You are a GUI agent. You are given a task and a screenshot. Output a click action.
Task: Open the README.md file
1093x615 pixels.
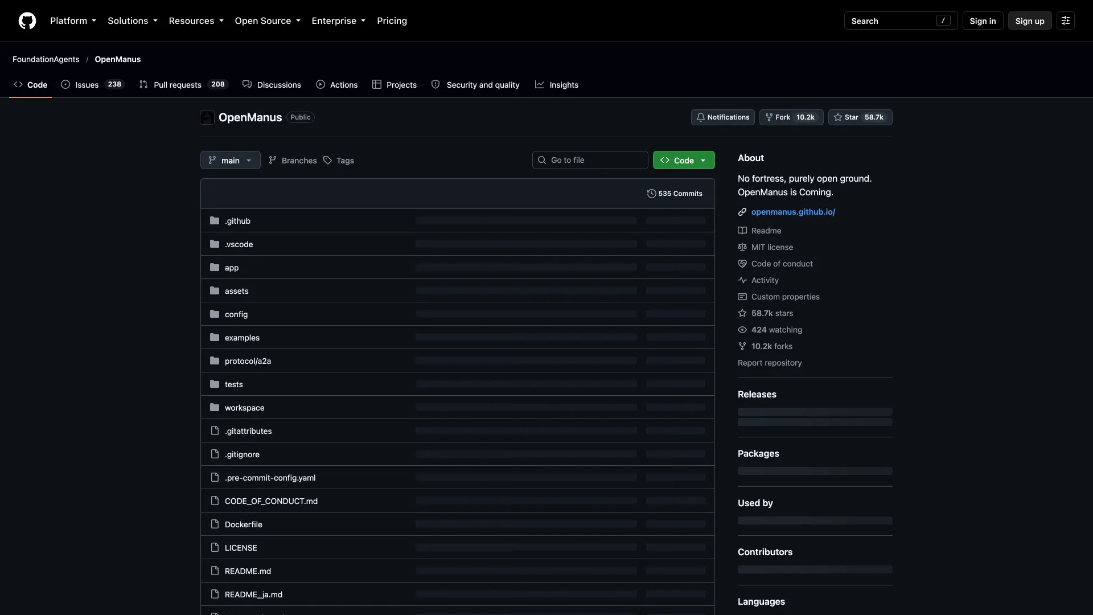(248, 571)
